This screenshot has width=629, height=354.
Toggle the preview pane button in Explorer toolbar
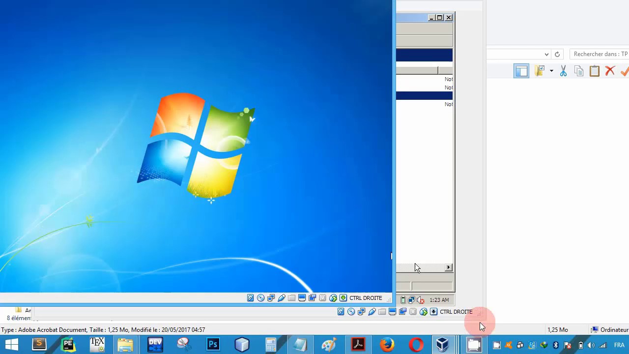521,71
